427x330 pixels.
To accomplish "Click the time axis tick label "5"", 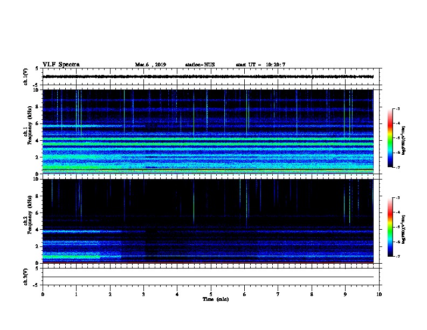I will (x=211, y=294).
